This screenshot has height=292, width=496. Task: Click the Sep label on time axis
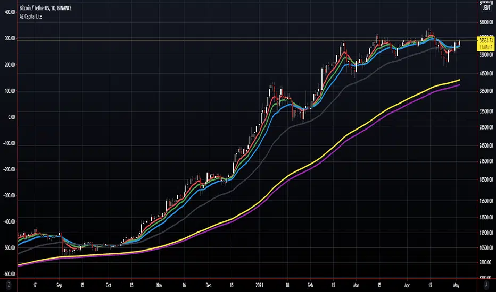point(59,285)
